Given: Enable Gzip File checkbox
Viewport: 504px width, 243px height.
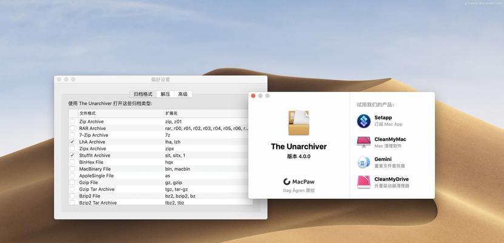Looking at the screenshot, I should click(72, 182).
